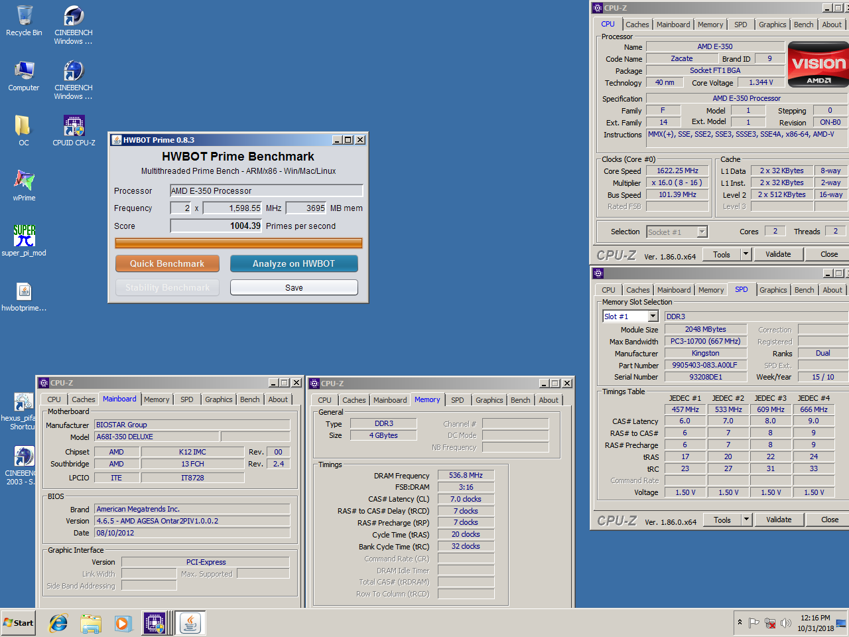Click the BIOSTAR Group manufacturer value
Image resolution: width=849 pixels, height=637 pixels.
[192, 425]
